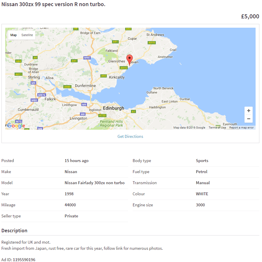Open the map Terms of Use link

click(x=217, y=128)
